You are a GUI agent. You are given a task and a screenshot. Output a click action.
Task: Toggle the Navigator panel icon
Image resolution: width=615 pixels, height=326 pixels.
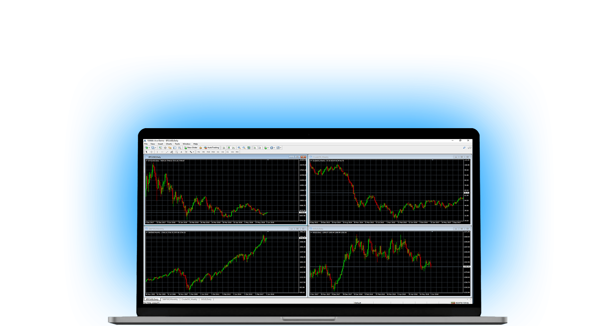[170, 148]
